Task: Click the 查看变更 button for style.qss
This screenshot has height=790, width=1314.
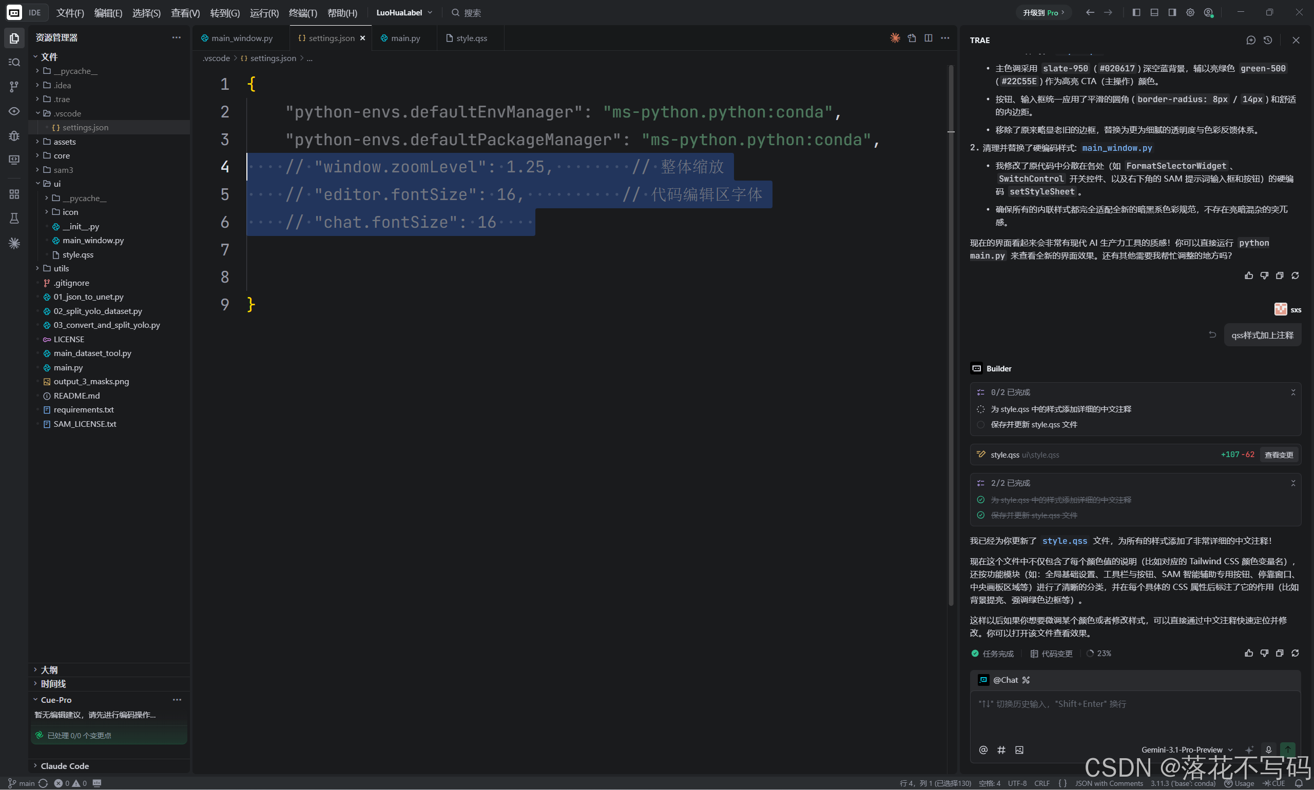Action: click(x=1278, y=455)
